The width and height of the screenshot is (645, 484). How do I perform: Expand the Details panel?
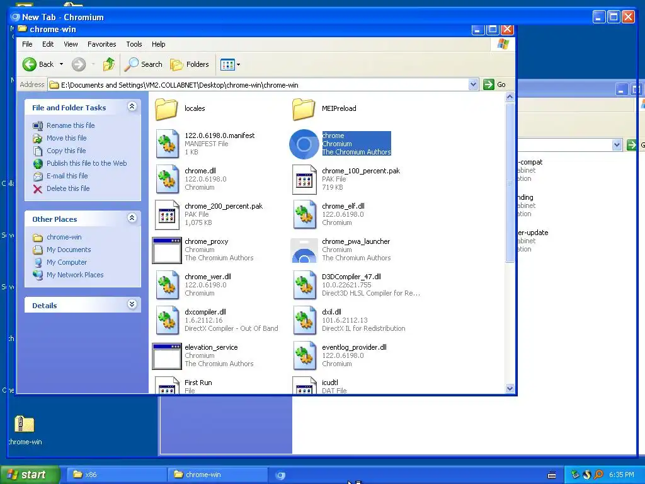click(132, 304)
